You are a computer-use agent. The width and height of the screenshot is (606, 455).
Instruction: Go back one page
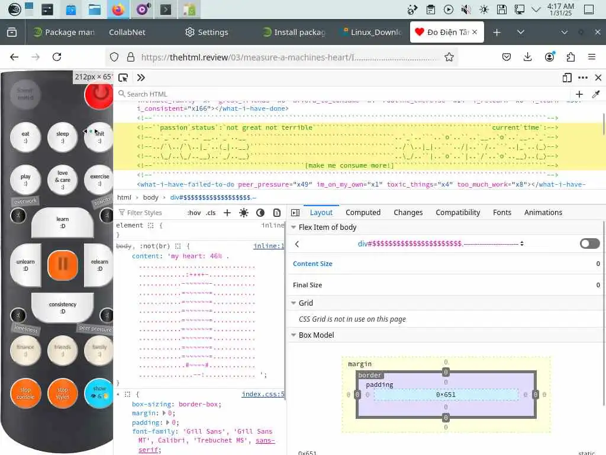coord(14,57)
